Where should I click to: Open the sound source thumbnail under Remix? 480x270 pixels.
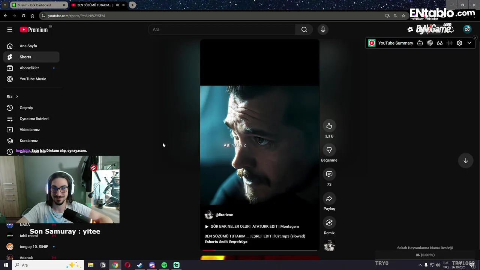(x=329, y=246)
